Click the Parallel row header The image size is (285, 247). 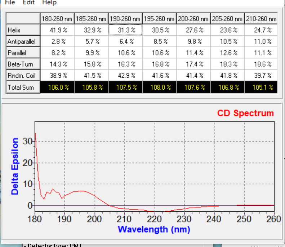[23, 53]
